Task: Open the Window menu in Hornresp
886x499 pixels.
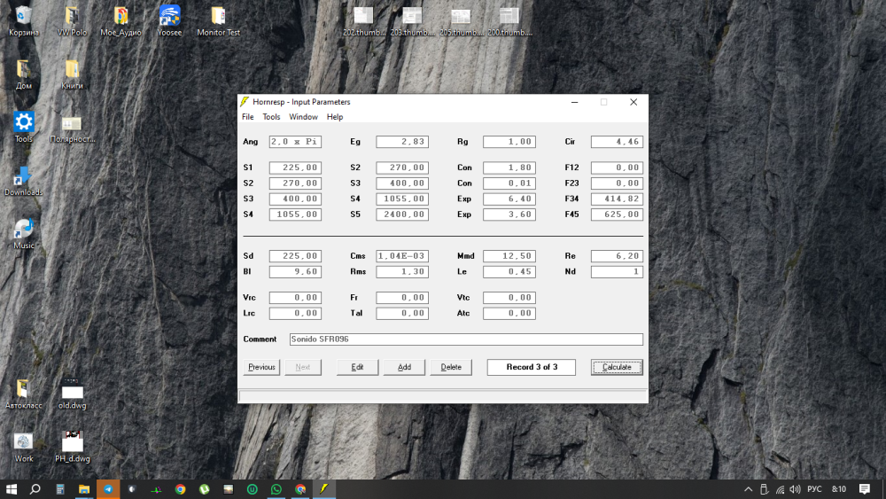Action: (303, 117)
